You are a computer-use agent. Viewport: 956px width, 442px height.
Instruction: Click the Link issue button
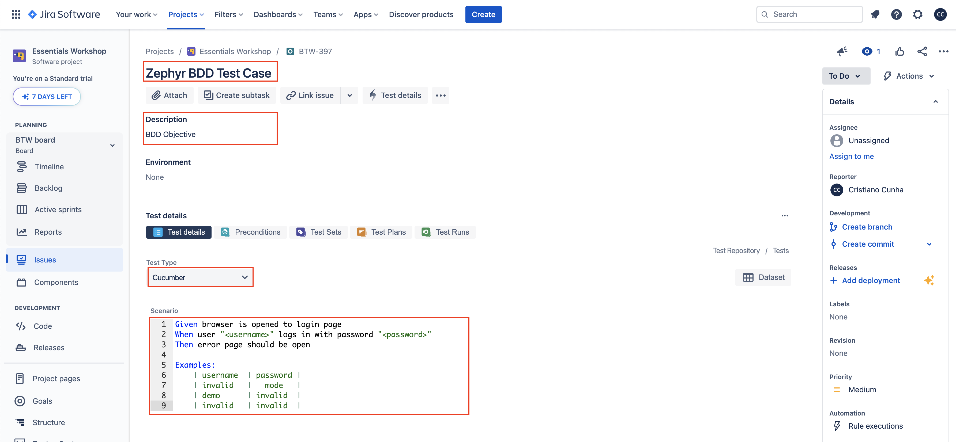coord(310,96)
